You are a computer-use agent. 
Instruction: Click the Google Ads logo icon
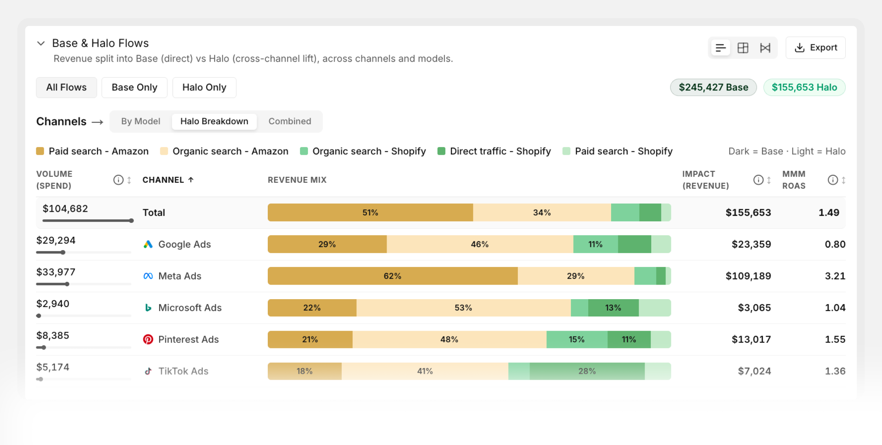click(148, 245)
